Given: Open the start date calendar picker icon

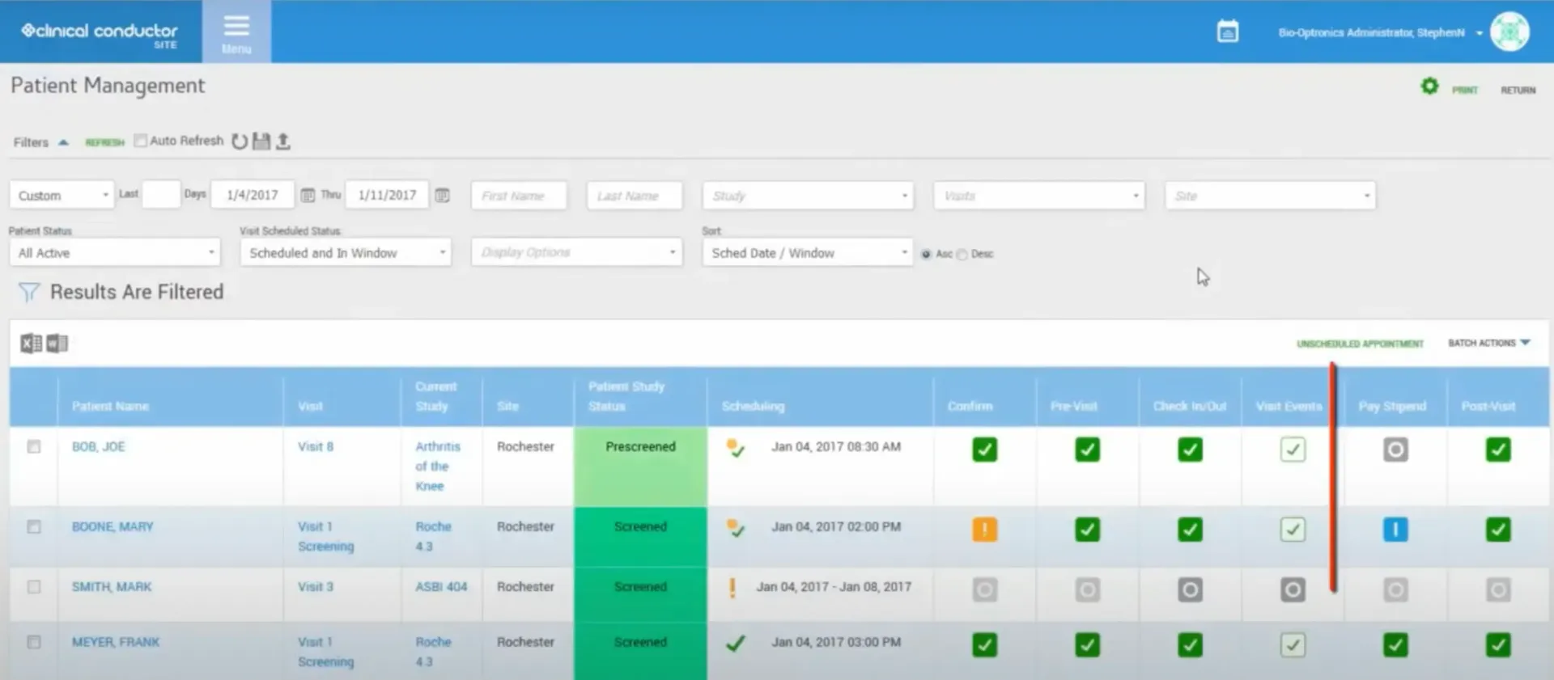Looking at the screenshot, I should 308,195.
